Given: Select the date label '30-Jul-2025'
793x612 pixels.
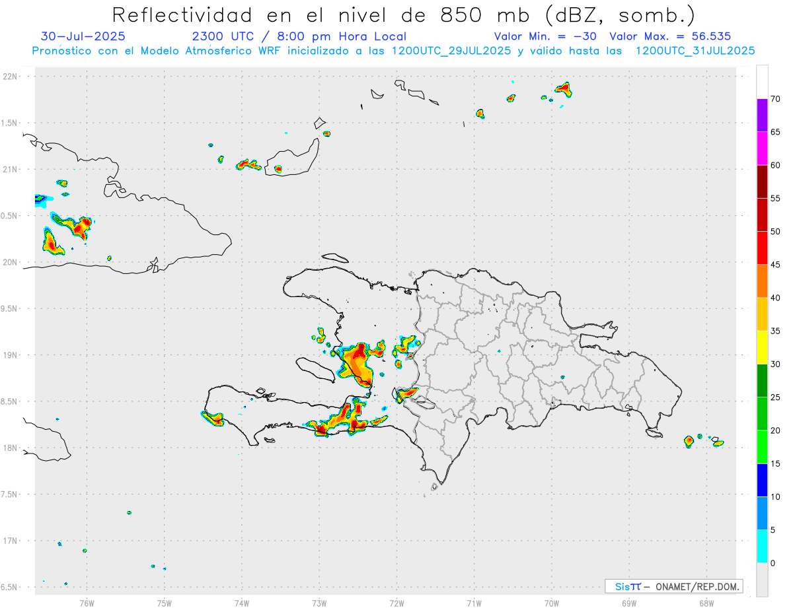Looking at the screenshot, I should [x=83, y=36].
